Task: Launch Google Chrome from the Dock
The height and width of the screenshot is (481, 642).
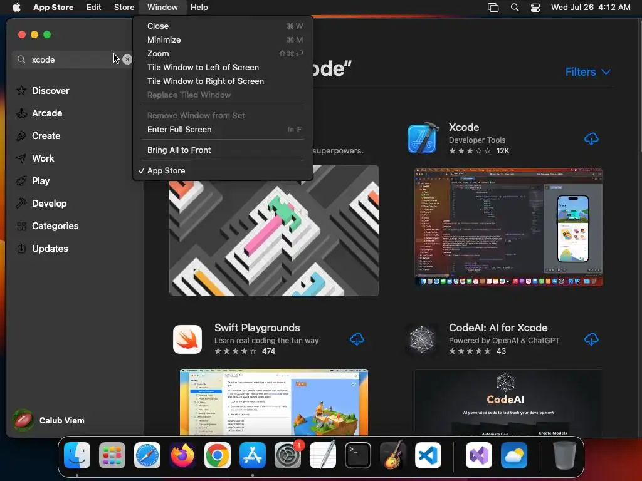Action: (x=218, y=455)
